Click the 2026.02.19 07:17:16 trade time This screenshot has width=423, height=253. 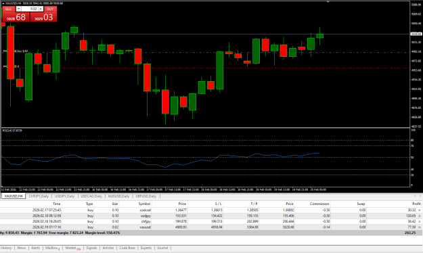[x=47, y=227]
